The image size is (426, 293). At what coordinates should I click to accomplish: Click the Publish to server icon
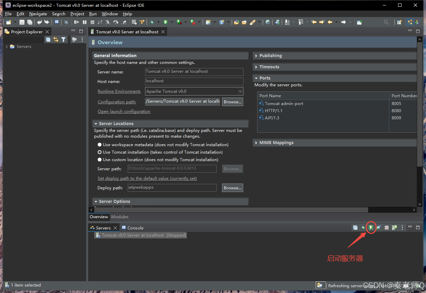[394, 227]
